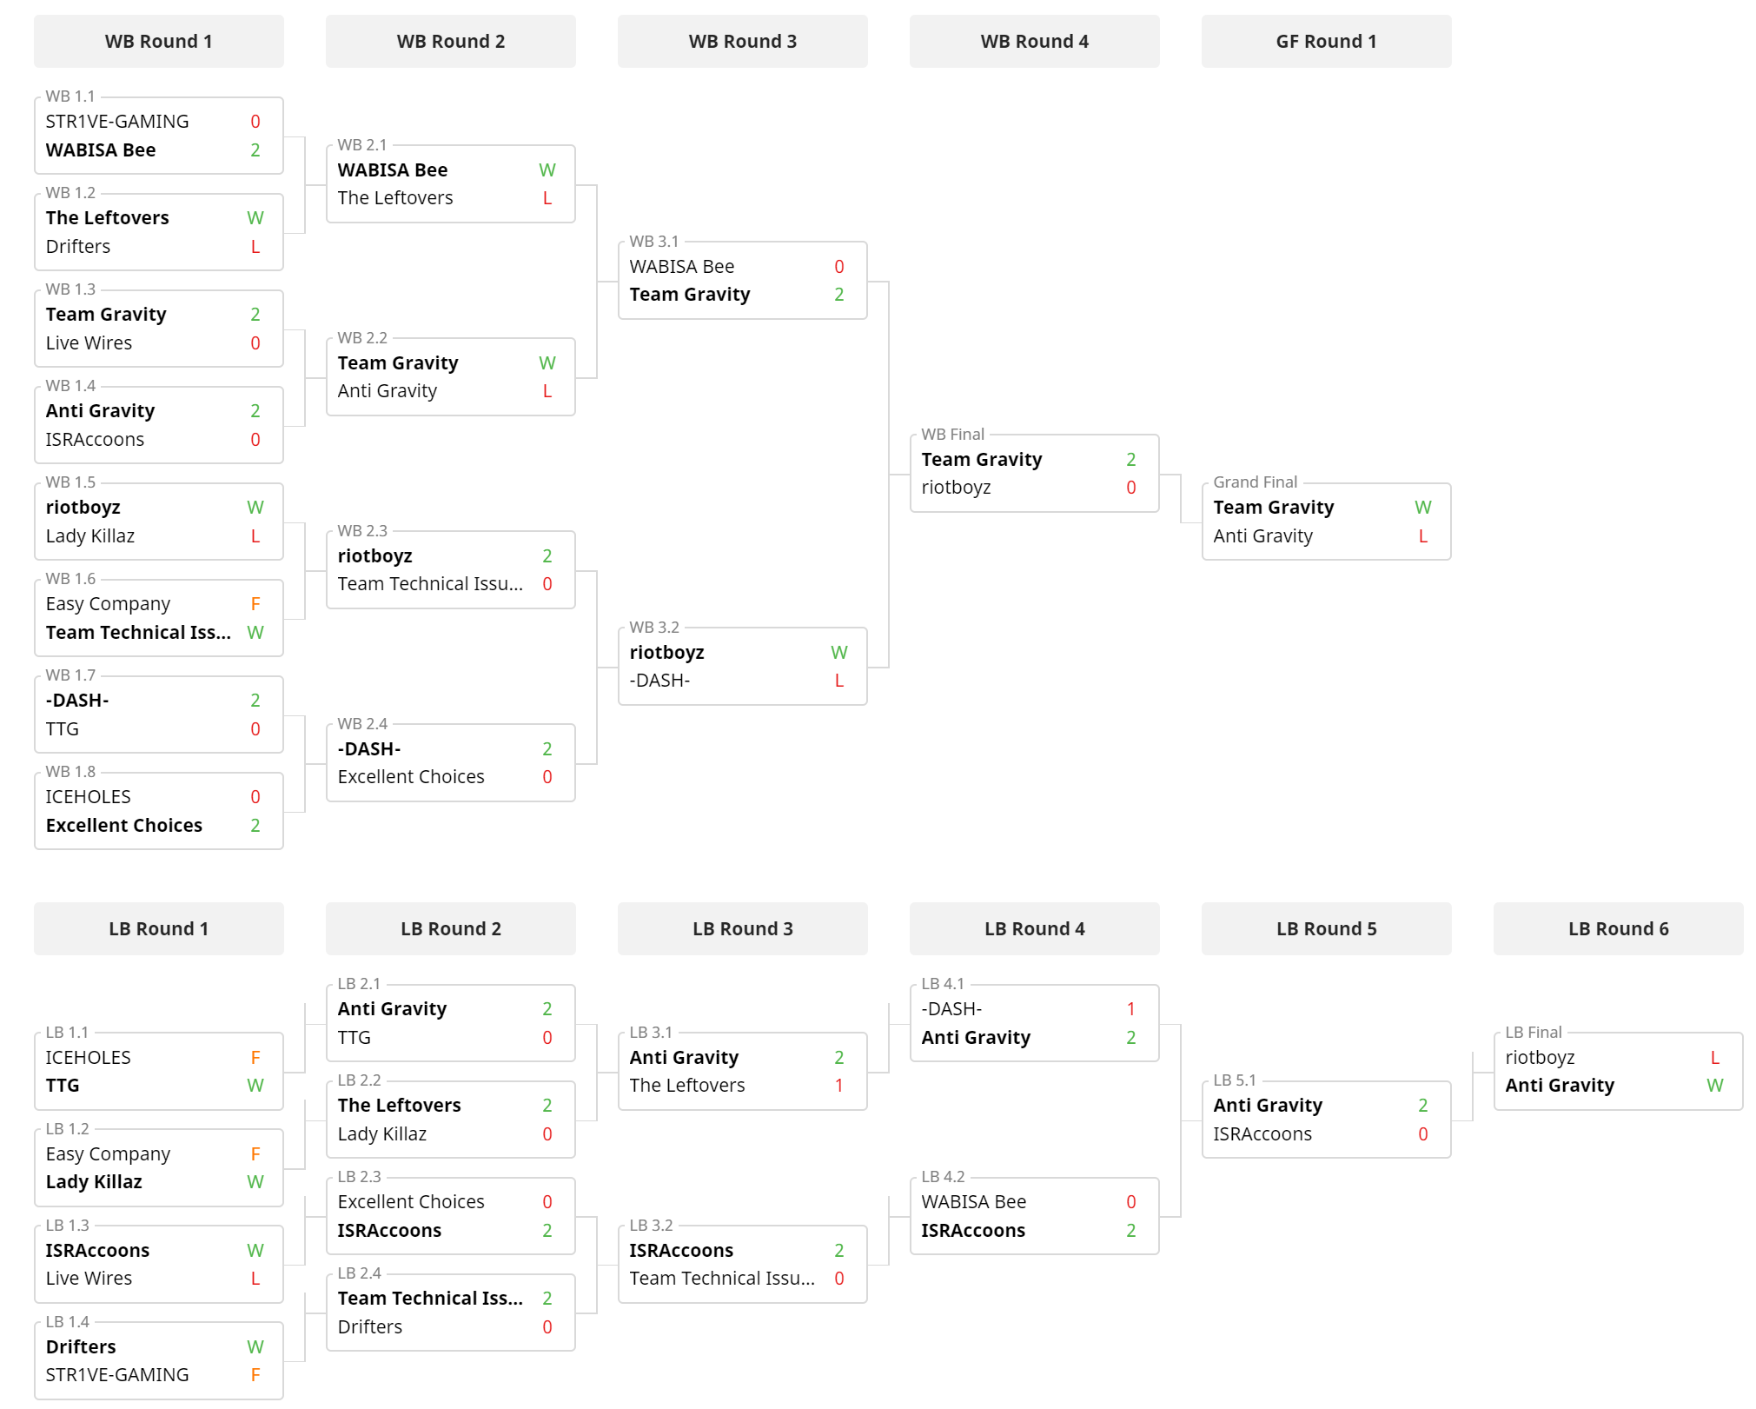Click Team Gravity in WB Final

click(981, 459)
